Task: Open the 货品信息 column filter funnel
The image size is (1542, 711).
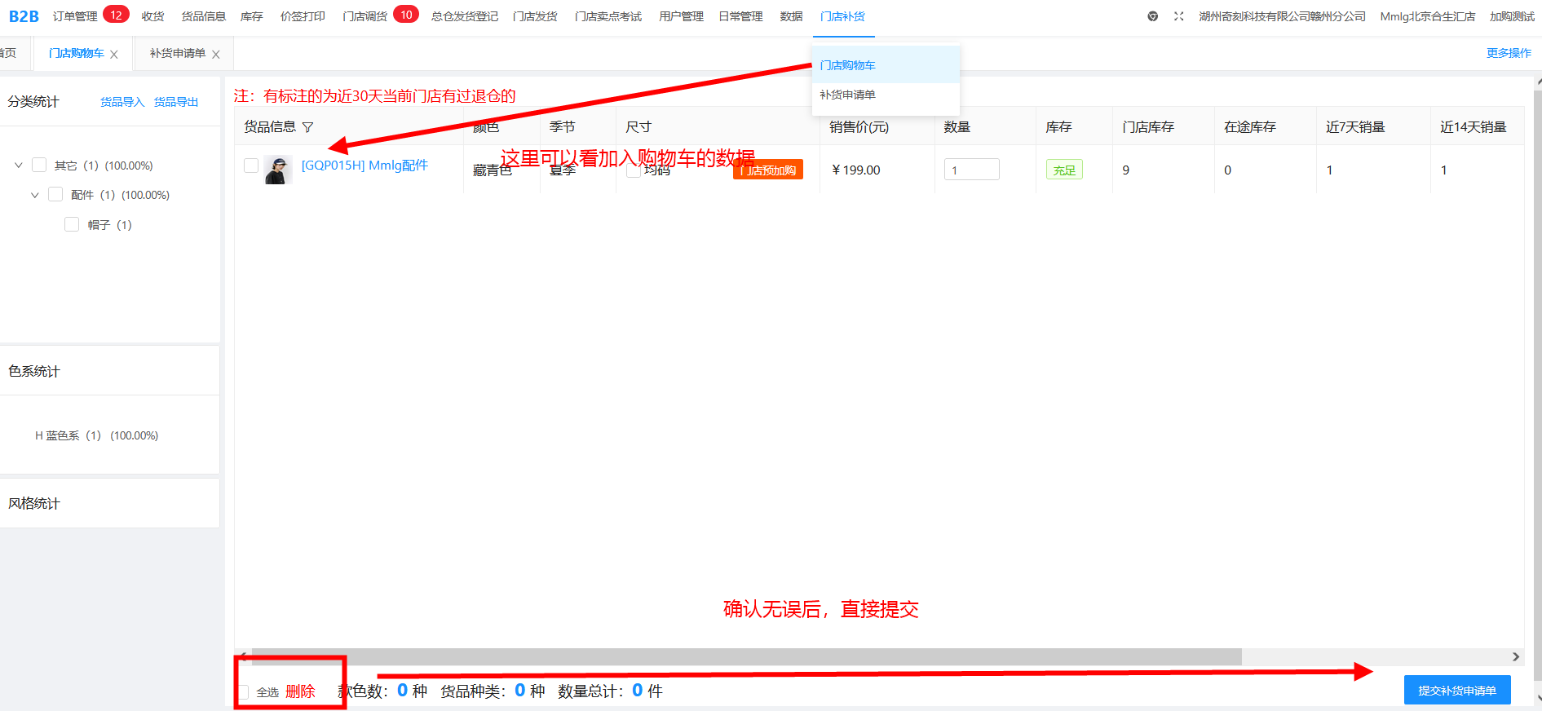Action: point(307,127)
